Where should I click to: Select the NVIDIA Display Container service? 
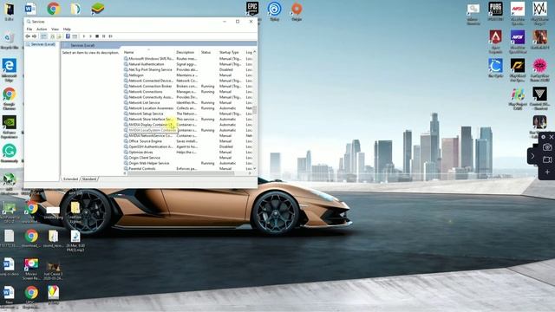tap(187, 125)
